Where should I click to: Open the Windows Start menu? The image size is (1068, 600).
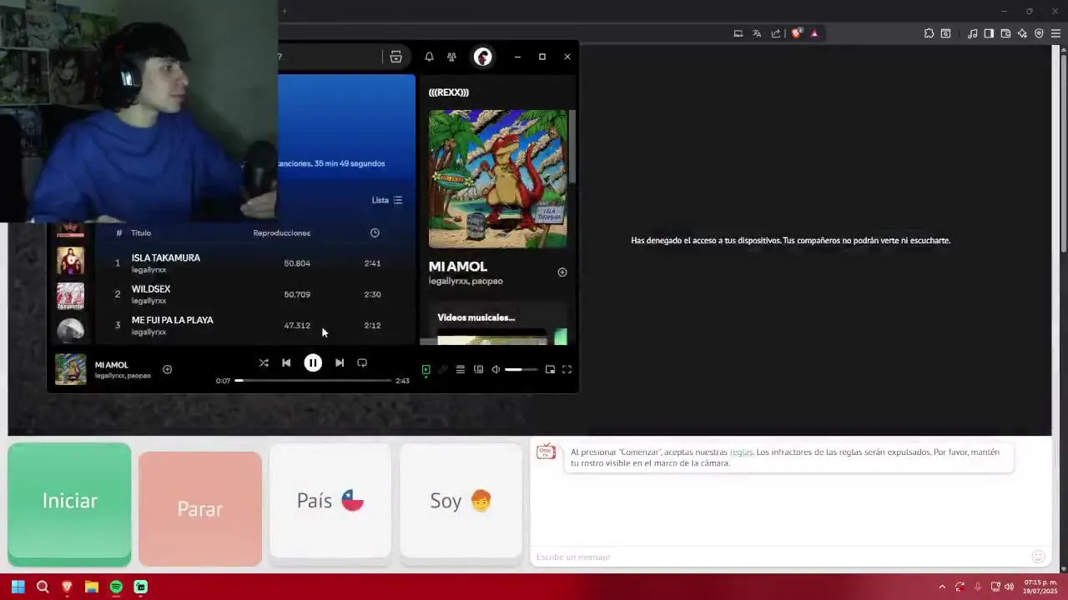pos(18,587)
